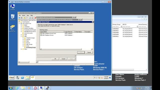Click Primary Group filter field in right window
Screen dimensions: 160x90
coord(116,26)
